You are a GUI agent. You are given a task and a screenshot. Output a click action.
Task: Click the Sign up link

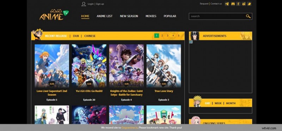pyautogui.click(x=100, y=4)
